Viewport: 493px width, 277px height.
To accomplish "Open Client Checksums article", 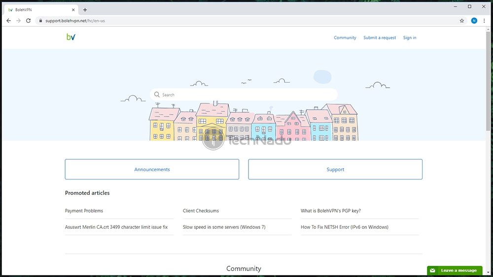I will (201, 211).
